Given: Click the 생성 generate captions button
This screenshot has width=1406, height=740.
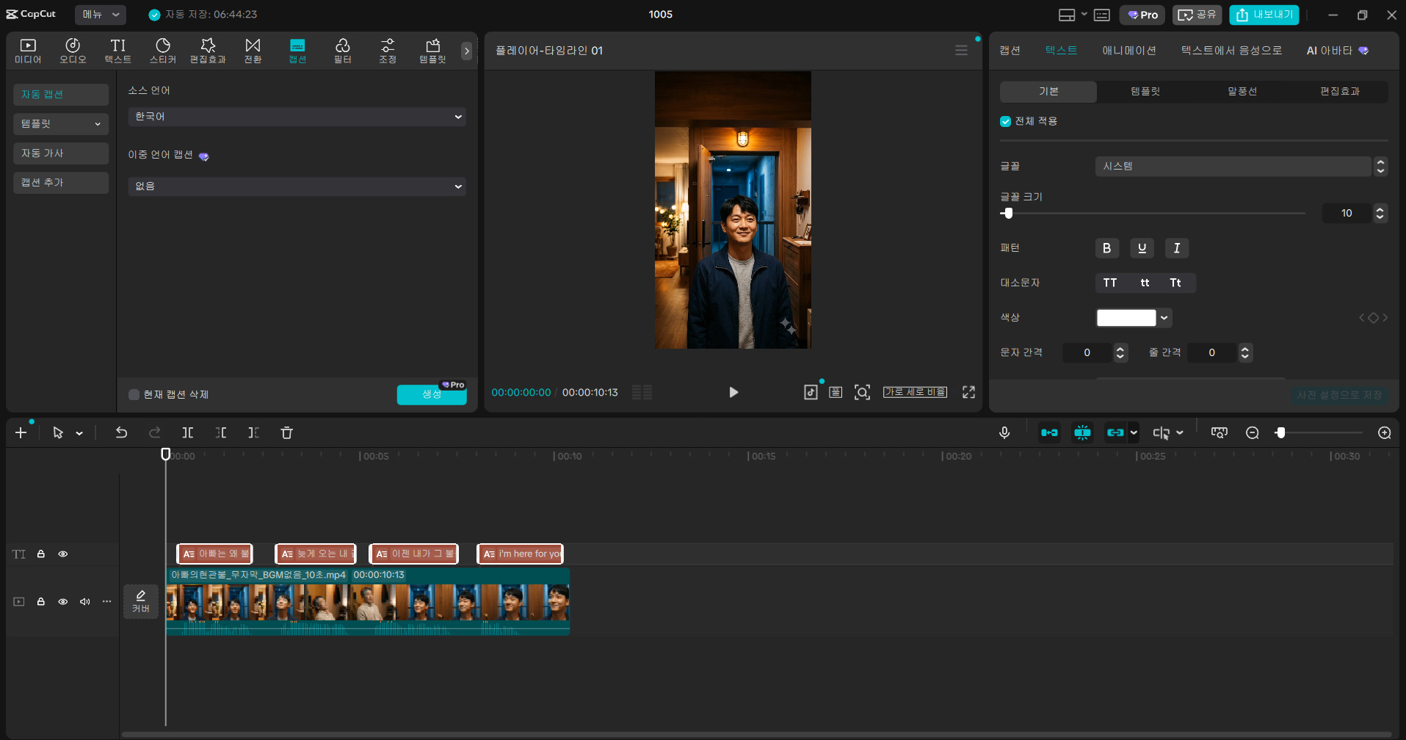Looking at the screenshot, I should (432, 395).
